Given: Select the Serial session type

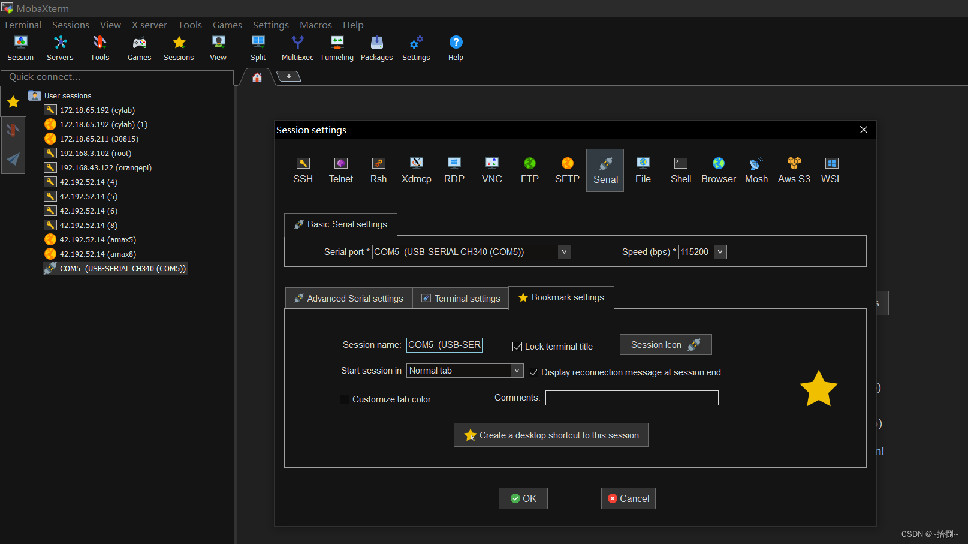Looking at the screenshot, I should [x=605, y=170].
